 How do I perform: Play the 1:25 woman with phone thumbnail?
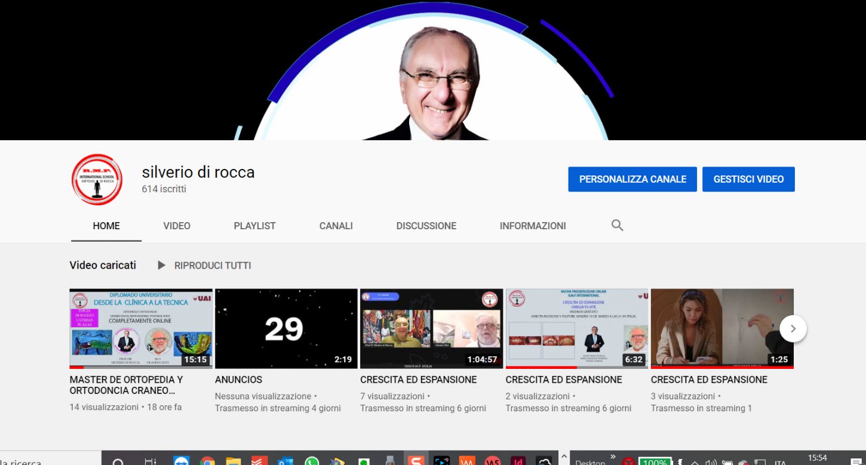722,329
